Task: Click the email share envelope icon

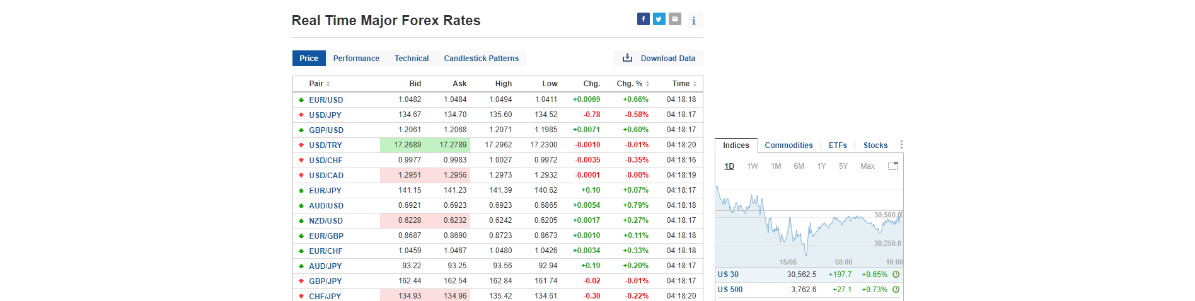Action: pos(674,19)
